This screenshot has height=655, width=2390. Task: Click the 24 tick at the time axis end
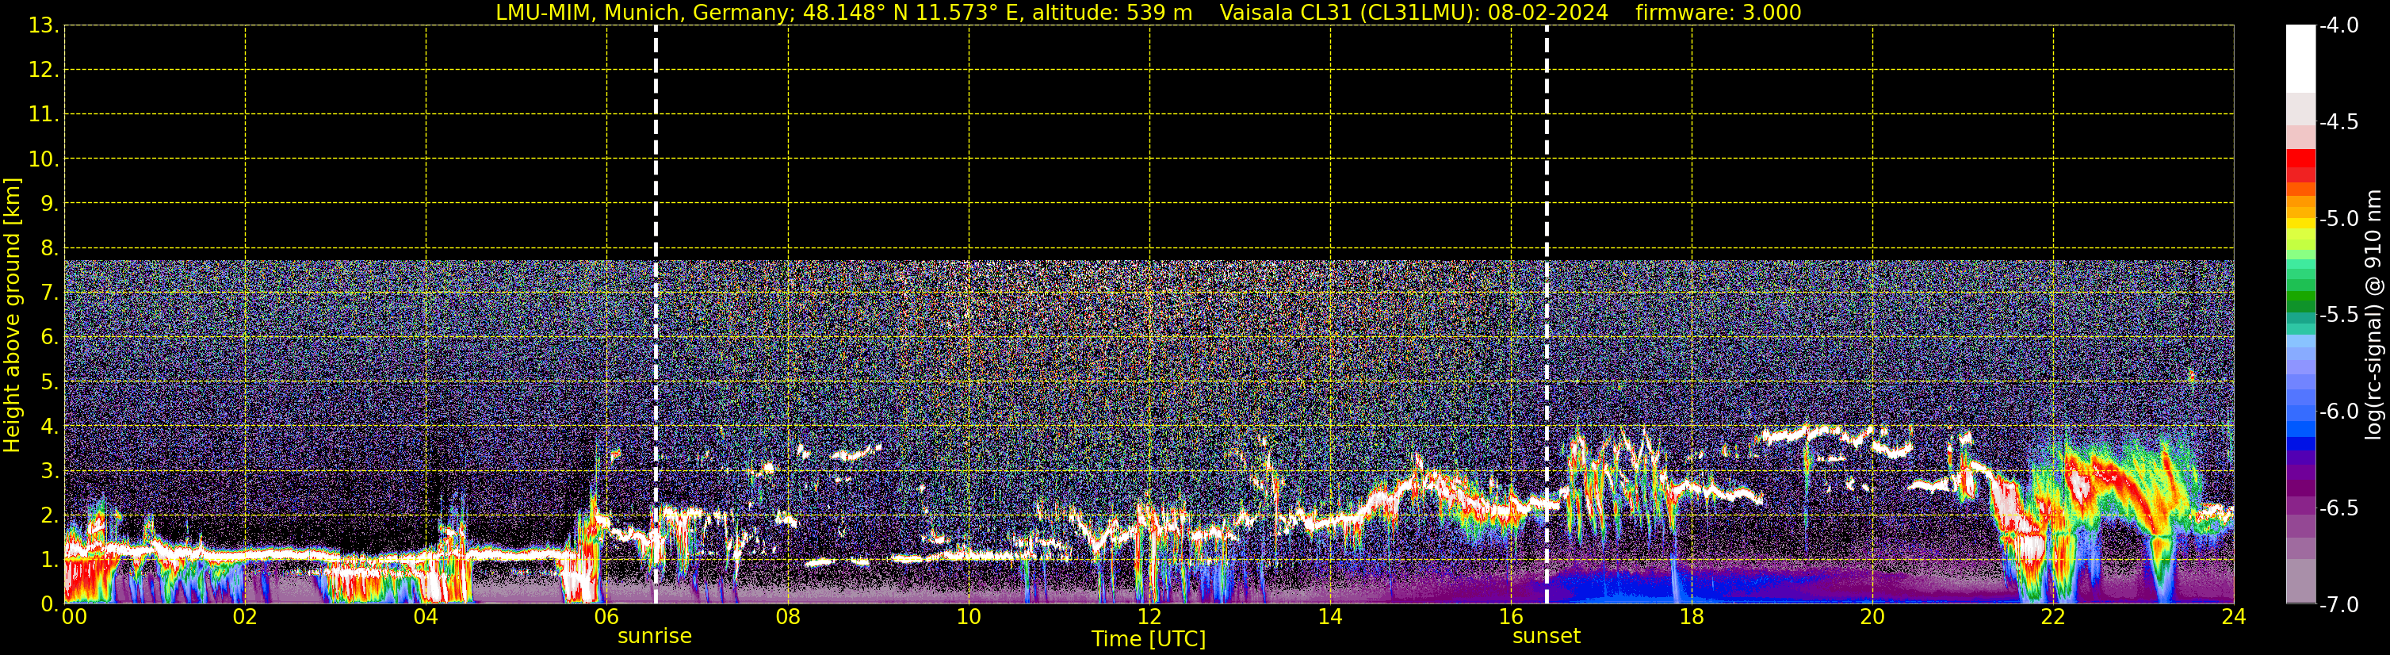tap(2233, 618)
